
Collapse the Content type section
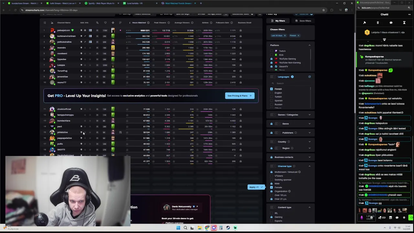pos(310,207)
